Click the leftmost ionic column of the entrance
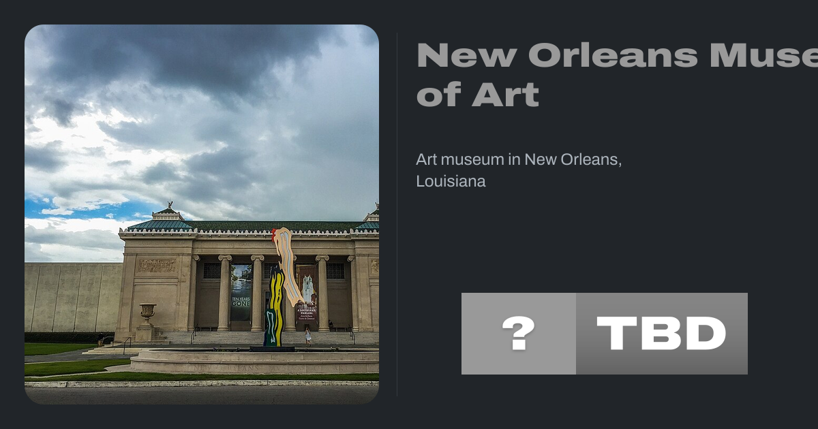Viewport: 818px width, 429px height. (224, 293)
